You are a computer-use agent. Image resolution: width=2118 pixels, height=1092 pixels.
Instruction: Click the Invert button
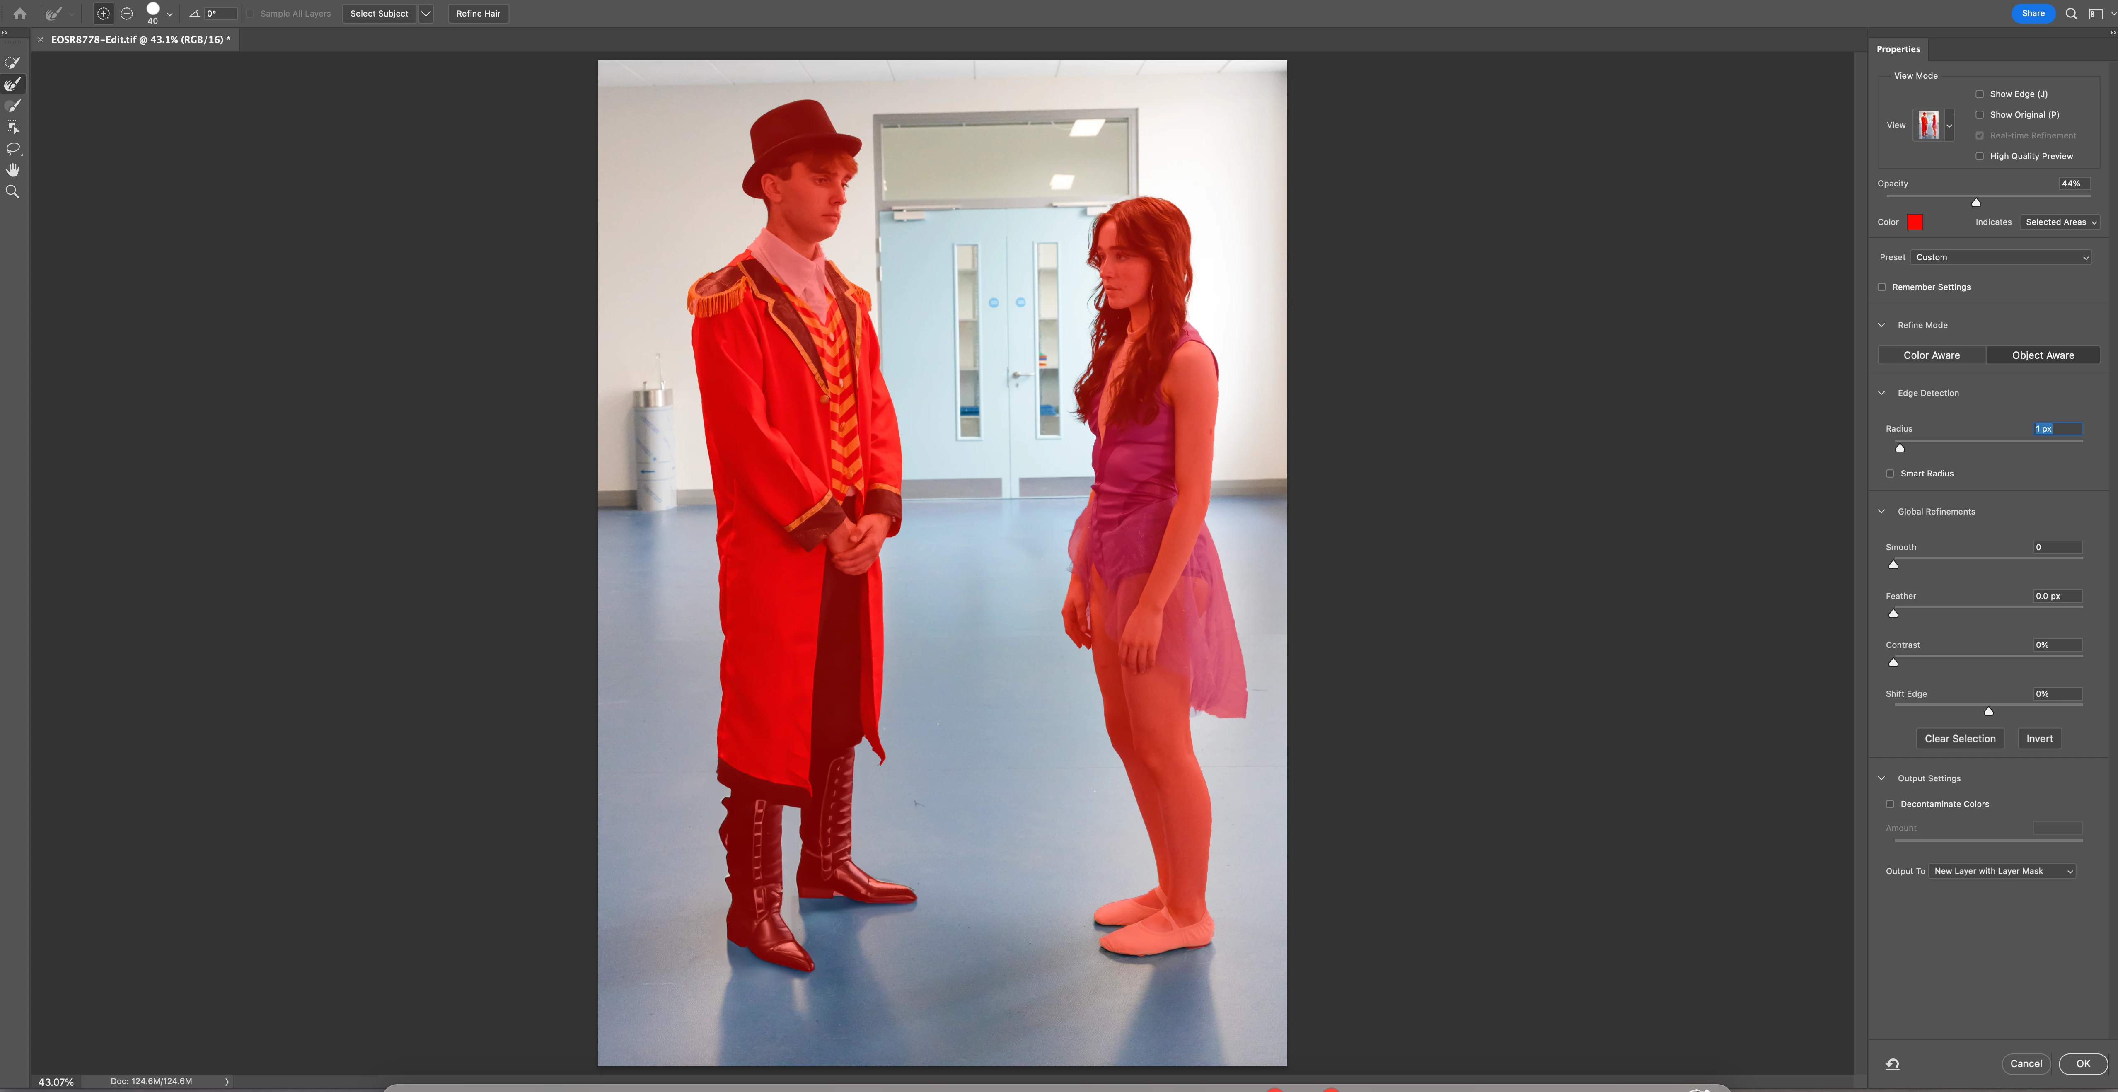2039,739
